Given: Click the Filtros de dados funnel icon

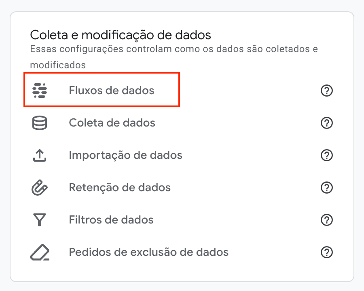Looking at the screenshot, I should coord(40,220).
